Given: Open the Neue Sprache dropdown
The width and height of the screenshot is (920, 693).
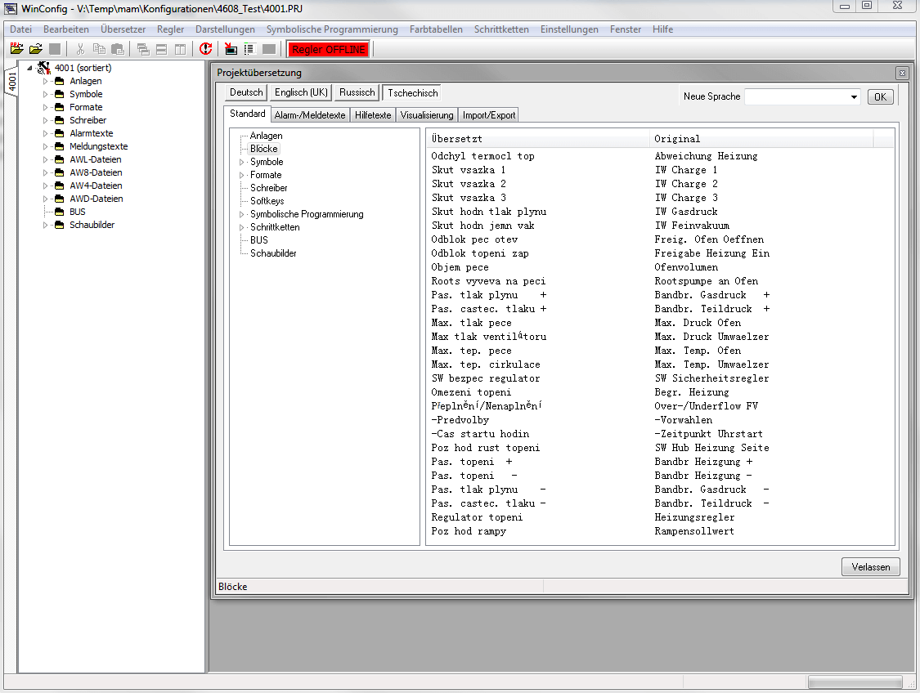Looking at the screenshot, I should click(854, 96).
